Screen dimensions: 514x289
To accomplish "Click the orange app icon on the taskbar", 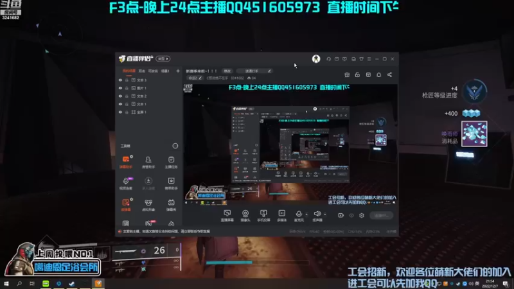I will pos(98,283).
